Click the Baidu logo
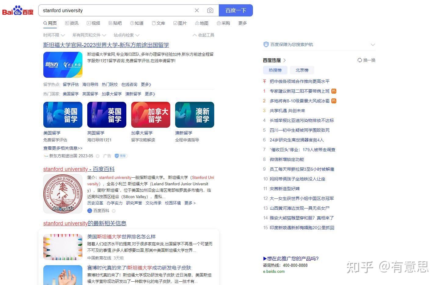The height and width of the screenshot is (285, 440). point(18,11)
